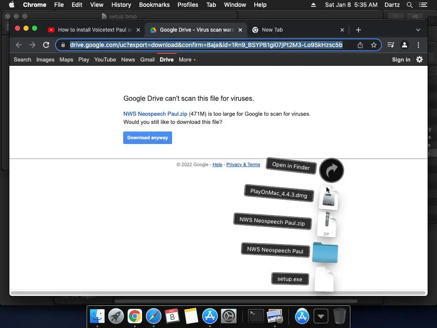
Task: Open Images in the Google bar
Action: pos(45,60)
